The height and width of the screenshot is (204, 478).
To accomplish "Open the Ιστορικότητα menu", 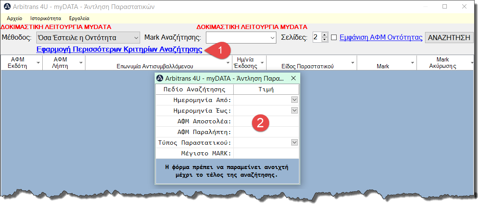I will point(46,18).
